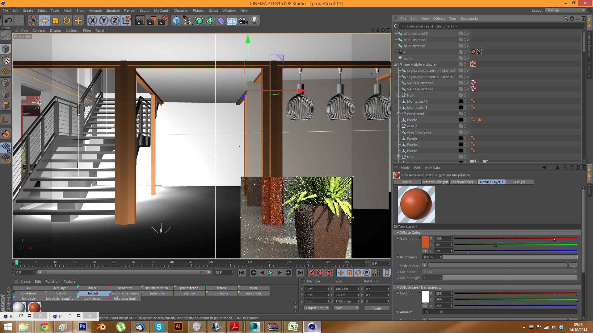Viewport: 593px width, 333px height.
Task: Click the Apply button in coordinates panel
Action: [376, 308]
